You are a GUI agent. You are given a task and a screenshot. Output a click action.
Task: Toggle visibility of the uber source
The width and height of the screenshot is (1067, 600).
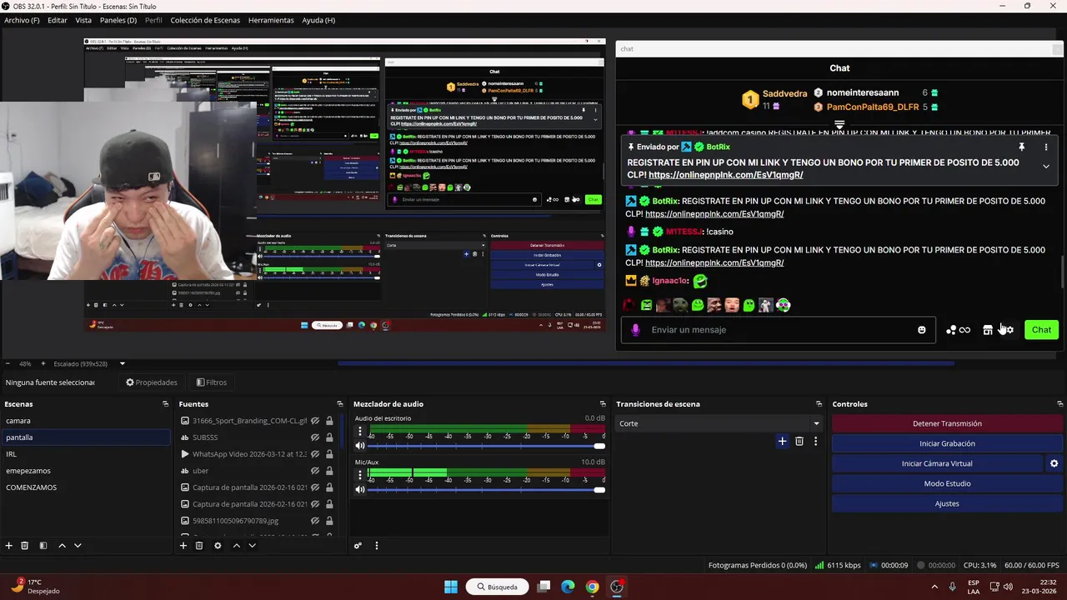315,471
